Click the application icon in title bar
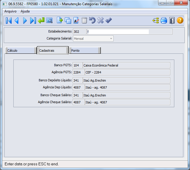 click(x=5, y=4)
